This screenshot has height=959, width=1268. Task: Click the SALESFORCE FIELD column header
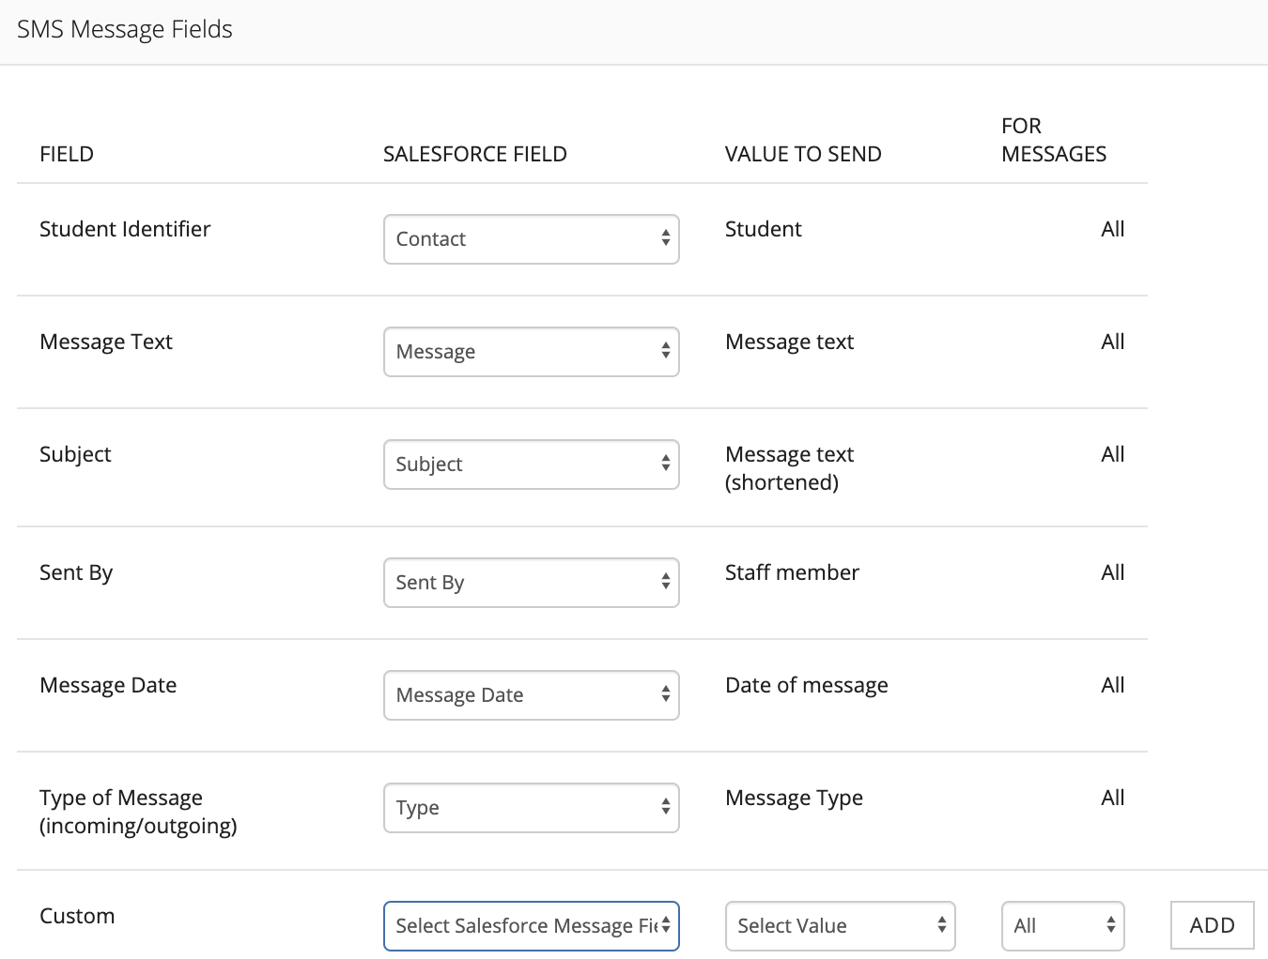pos(474,154)
